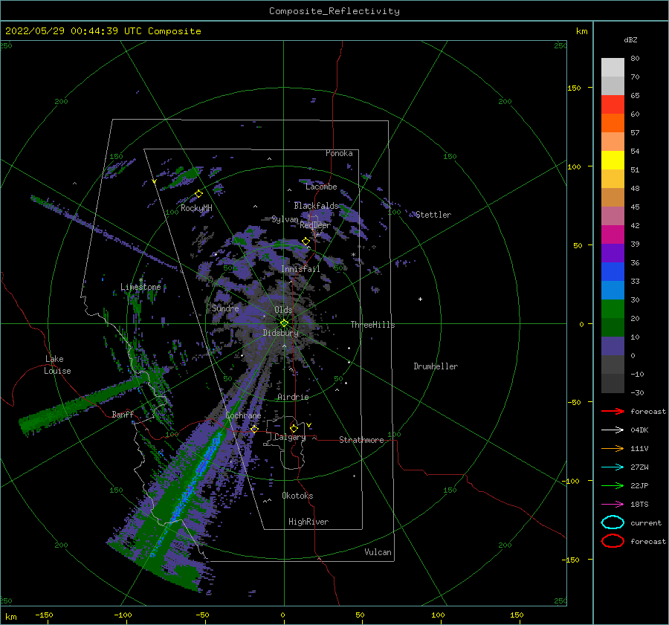Select the orange 111V arrow icon
This screenshot has width=669, height=625.
click(613, 448)
